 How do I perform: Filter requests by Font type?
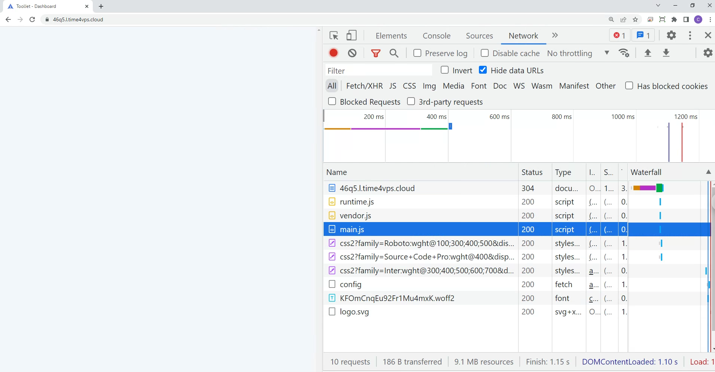[x=479, y=86]
